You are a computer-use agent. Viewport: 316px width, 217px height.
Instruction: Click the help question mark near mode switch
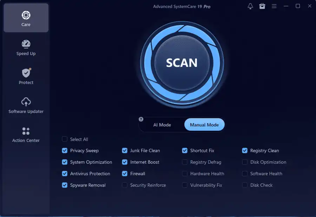coord(141,119)
